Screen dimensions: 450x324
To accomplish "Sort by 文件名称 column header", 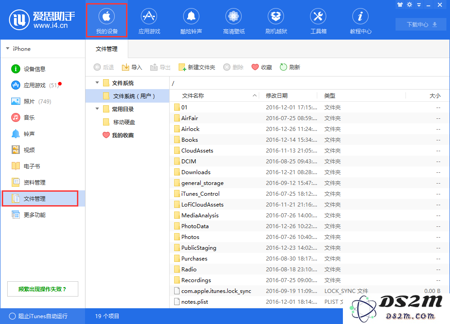I will pyautogui.click(x=214, y=95).
